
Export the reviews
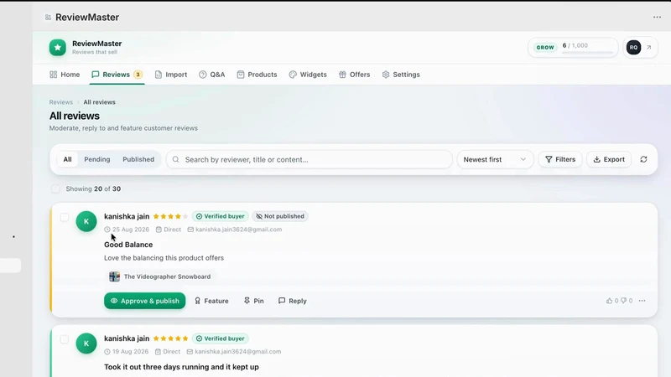(609, 159)
